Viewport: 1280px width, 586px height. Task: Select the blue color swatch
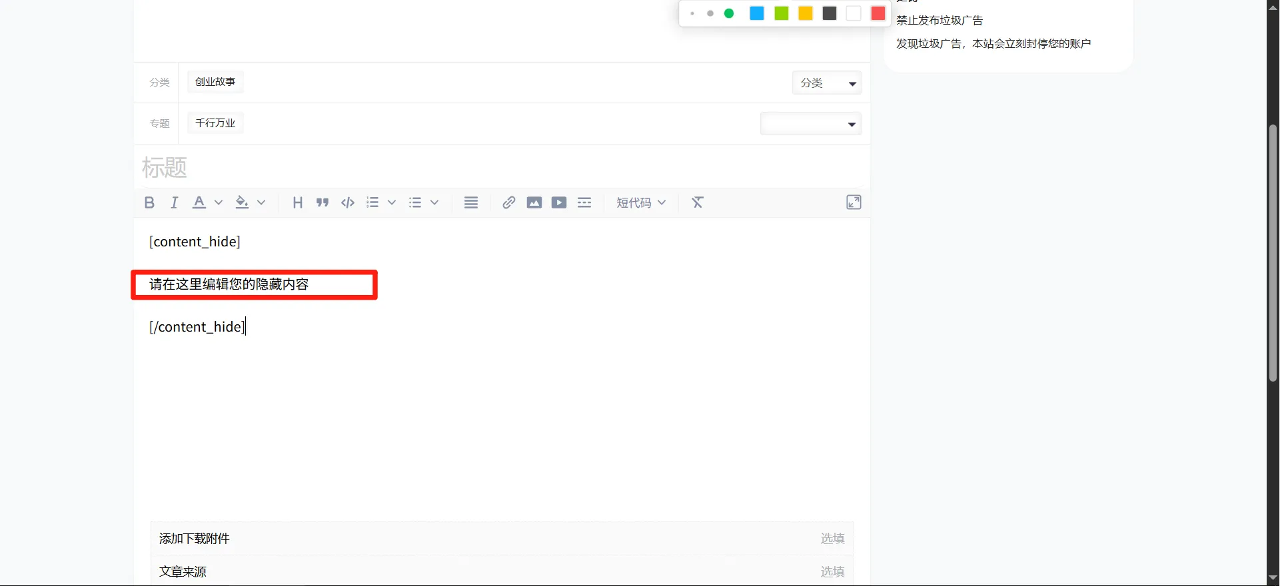(757, 13)
